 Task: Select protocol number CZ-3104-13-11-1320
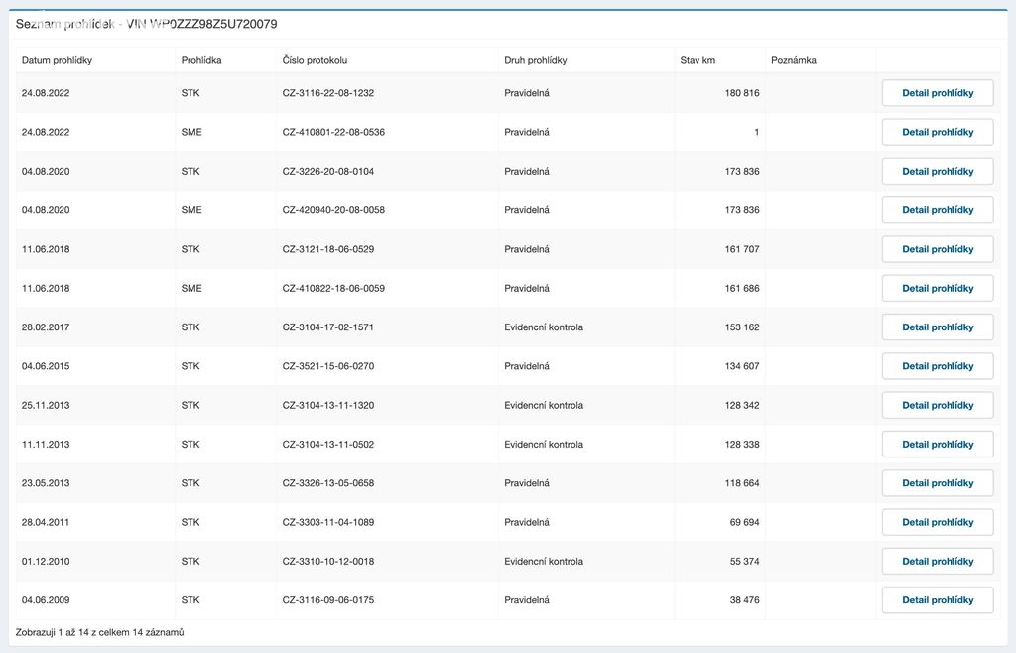[327, 405]
